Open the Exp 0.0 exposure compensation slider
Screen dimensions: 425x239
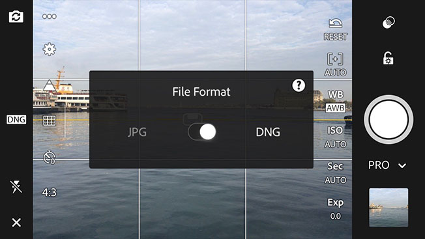[336, 209]
